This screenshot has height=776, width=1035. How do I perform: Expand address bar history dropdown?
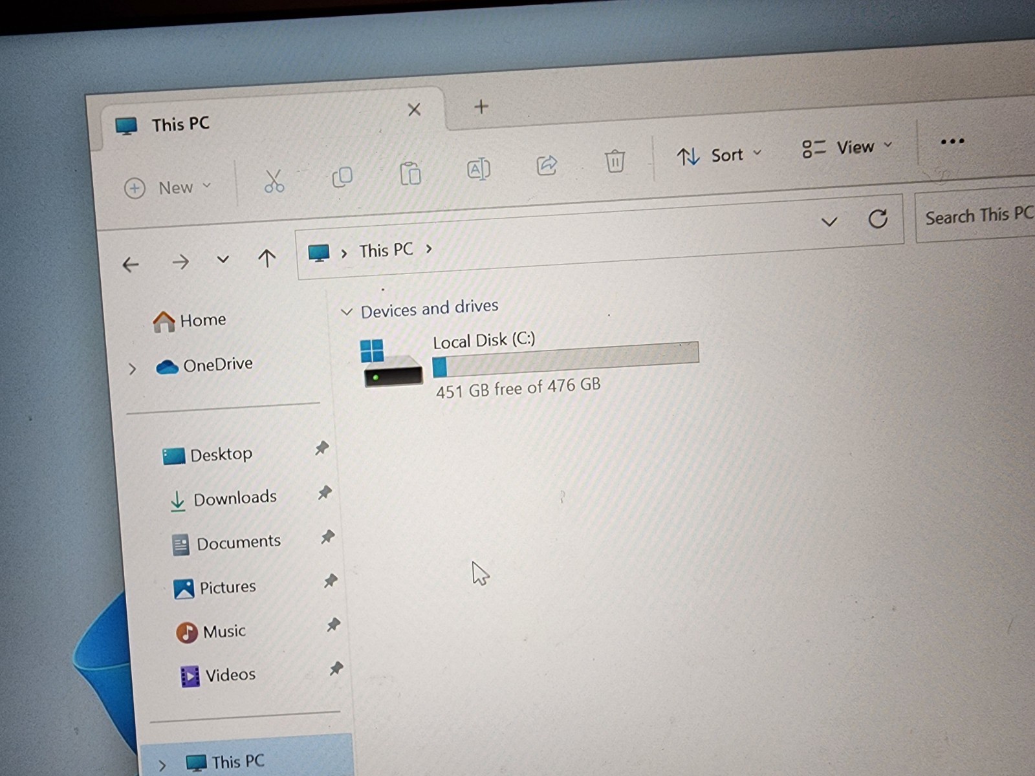pyautogui.click(x=829, y=222)
